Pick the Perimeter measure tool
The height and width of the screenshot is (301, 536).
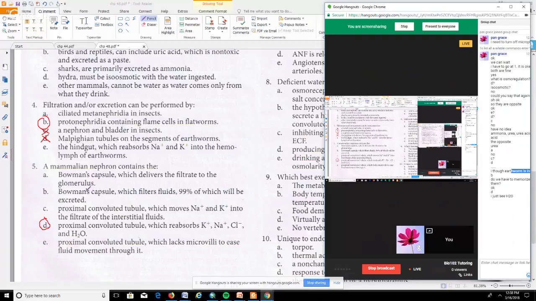189,25
